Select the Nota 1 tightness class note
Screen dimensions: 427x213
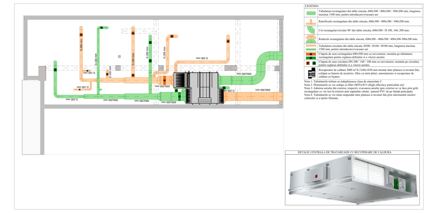click(343, 81)
